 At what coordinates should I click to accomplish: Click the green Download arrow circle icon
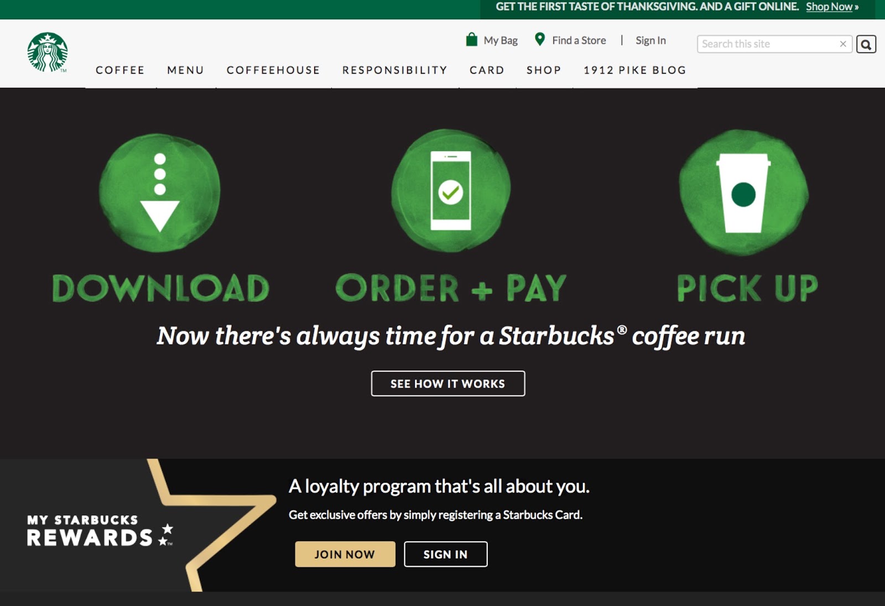point(160,192)
